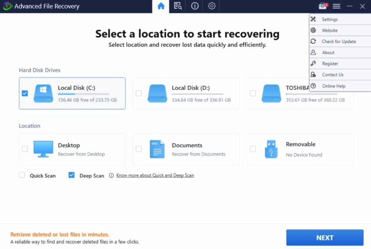The width and height of the screenshot is (371, 249).
Task: Check the Removable device checkbox
Action: tap(253, 149)
